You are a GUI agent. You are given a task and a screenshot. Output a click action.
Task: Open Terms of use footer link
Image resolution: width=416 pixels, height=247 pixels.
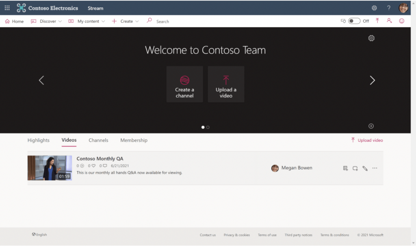pyautogui.click(x=267, y=235)
